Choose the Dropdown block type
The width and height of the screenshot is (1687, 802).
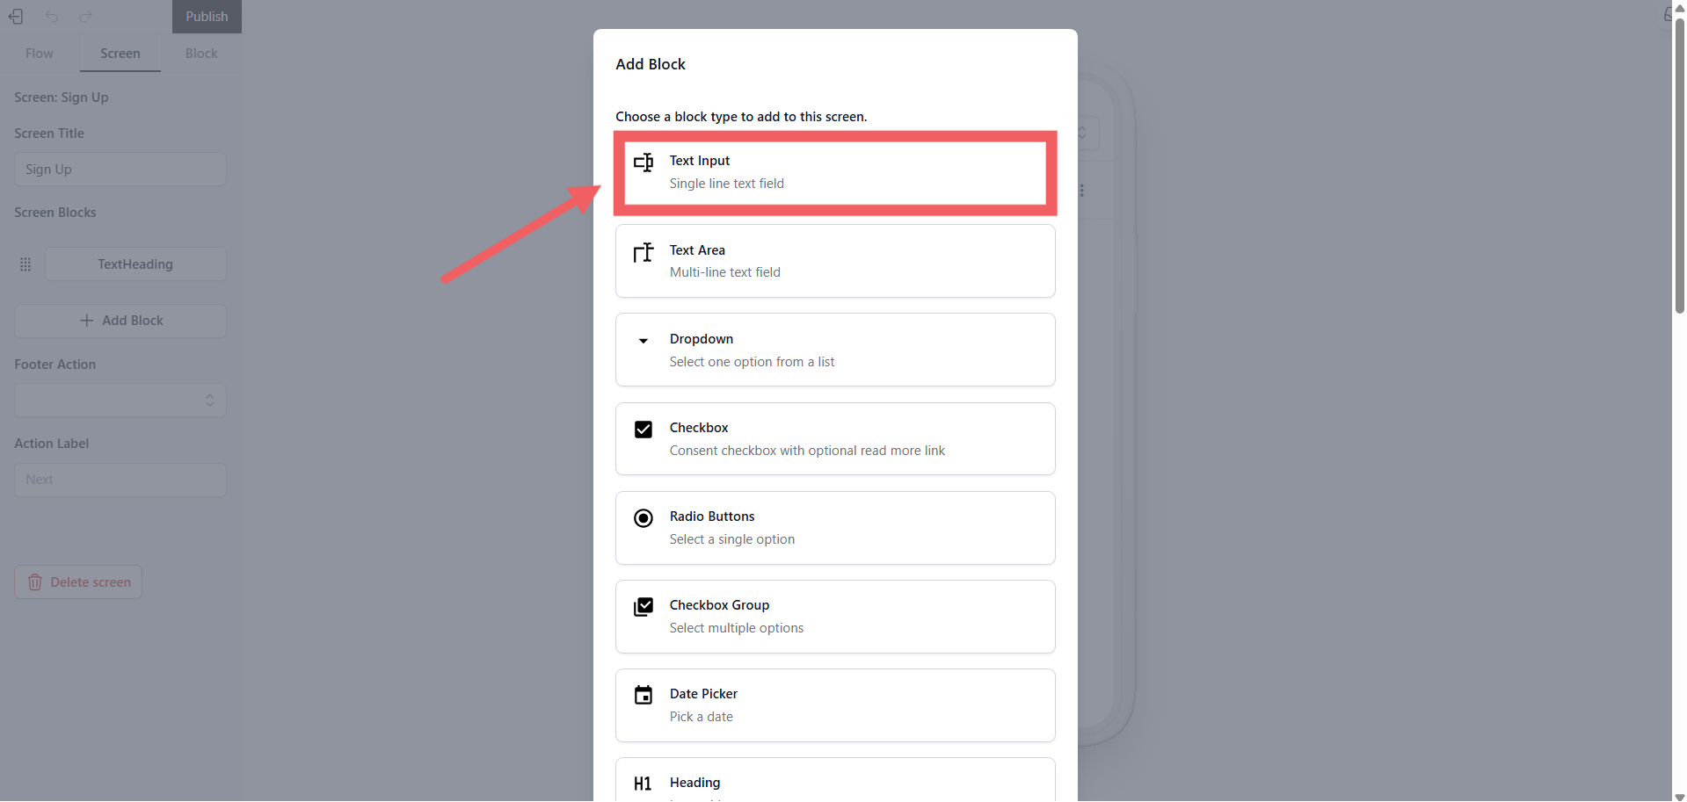(835, 350)
